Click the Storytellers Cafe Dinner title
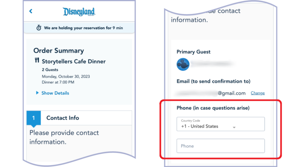This screenshot has width=300, height=167. tap(74, 61)
